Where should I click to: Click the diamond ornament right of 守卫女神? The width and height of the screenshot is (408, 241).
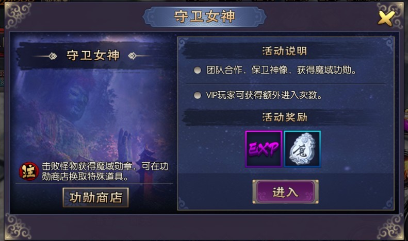coord(132,56)
